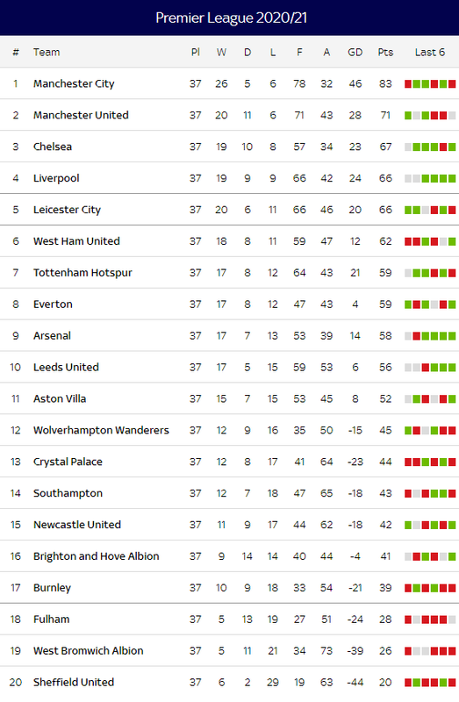Screen dimensions: 459x702
Task: Select the West Ham United team name
Action: tap(76, 240)
